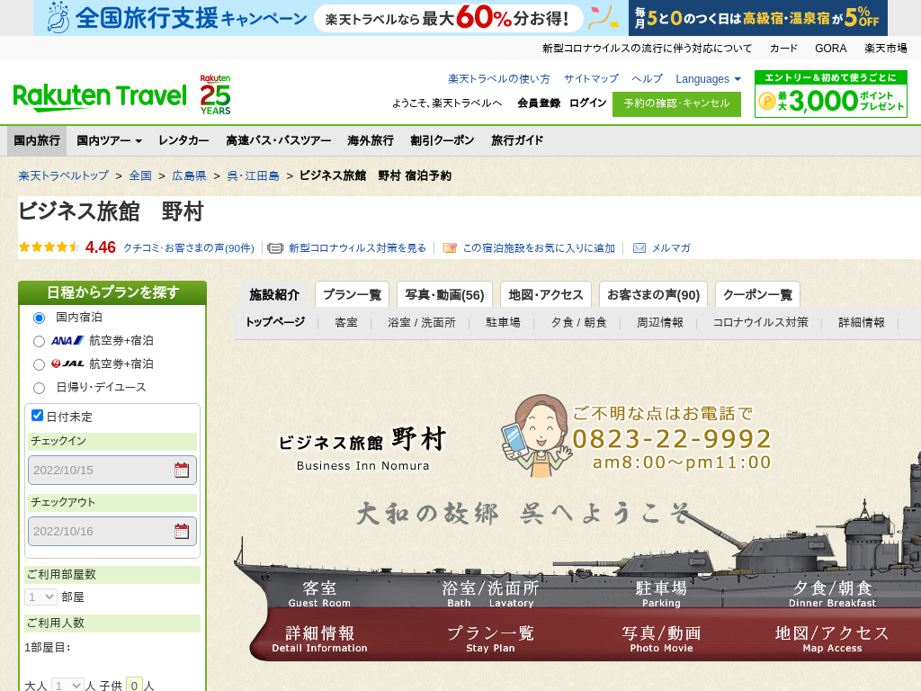Screen dimensions: 921x691
Task: Click the Rakuten Travel logo
Action: [100, 97]
